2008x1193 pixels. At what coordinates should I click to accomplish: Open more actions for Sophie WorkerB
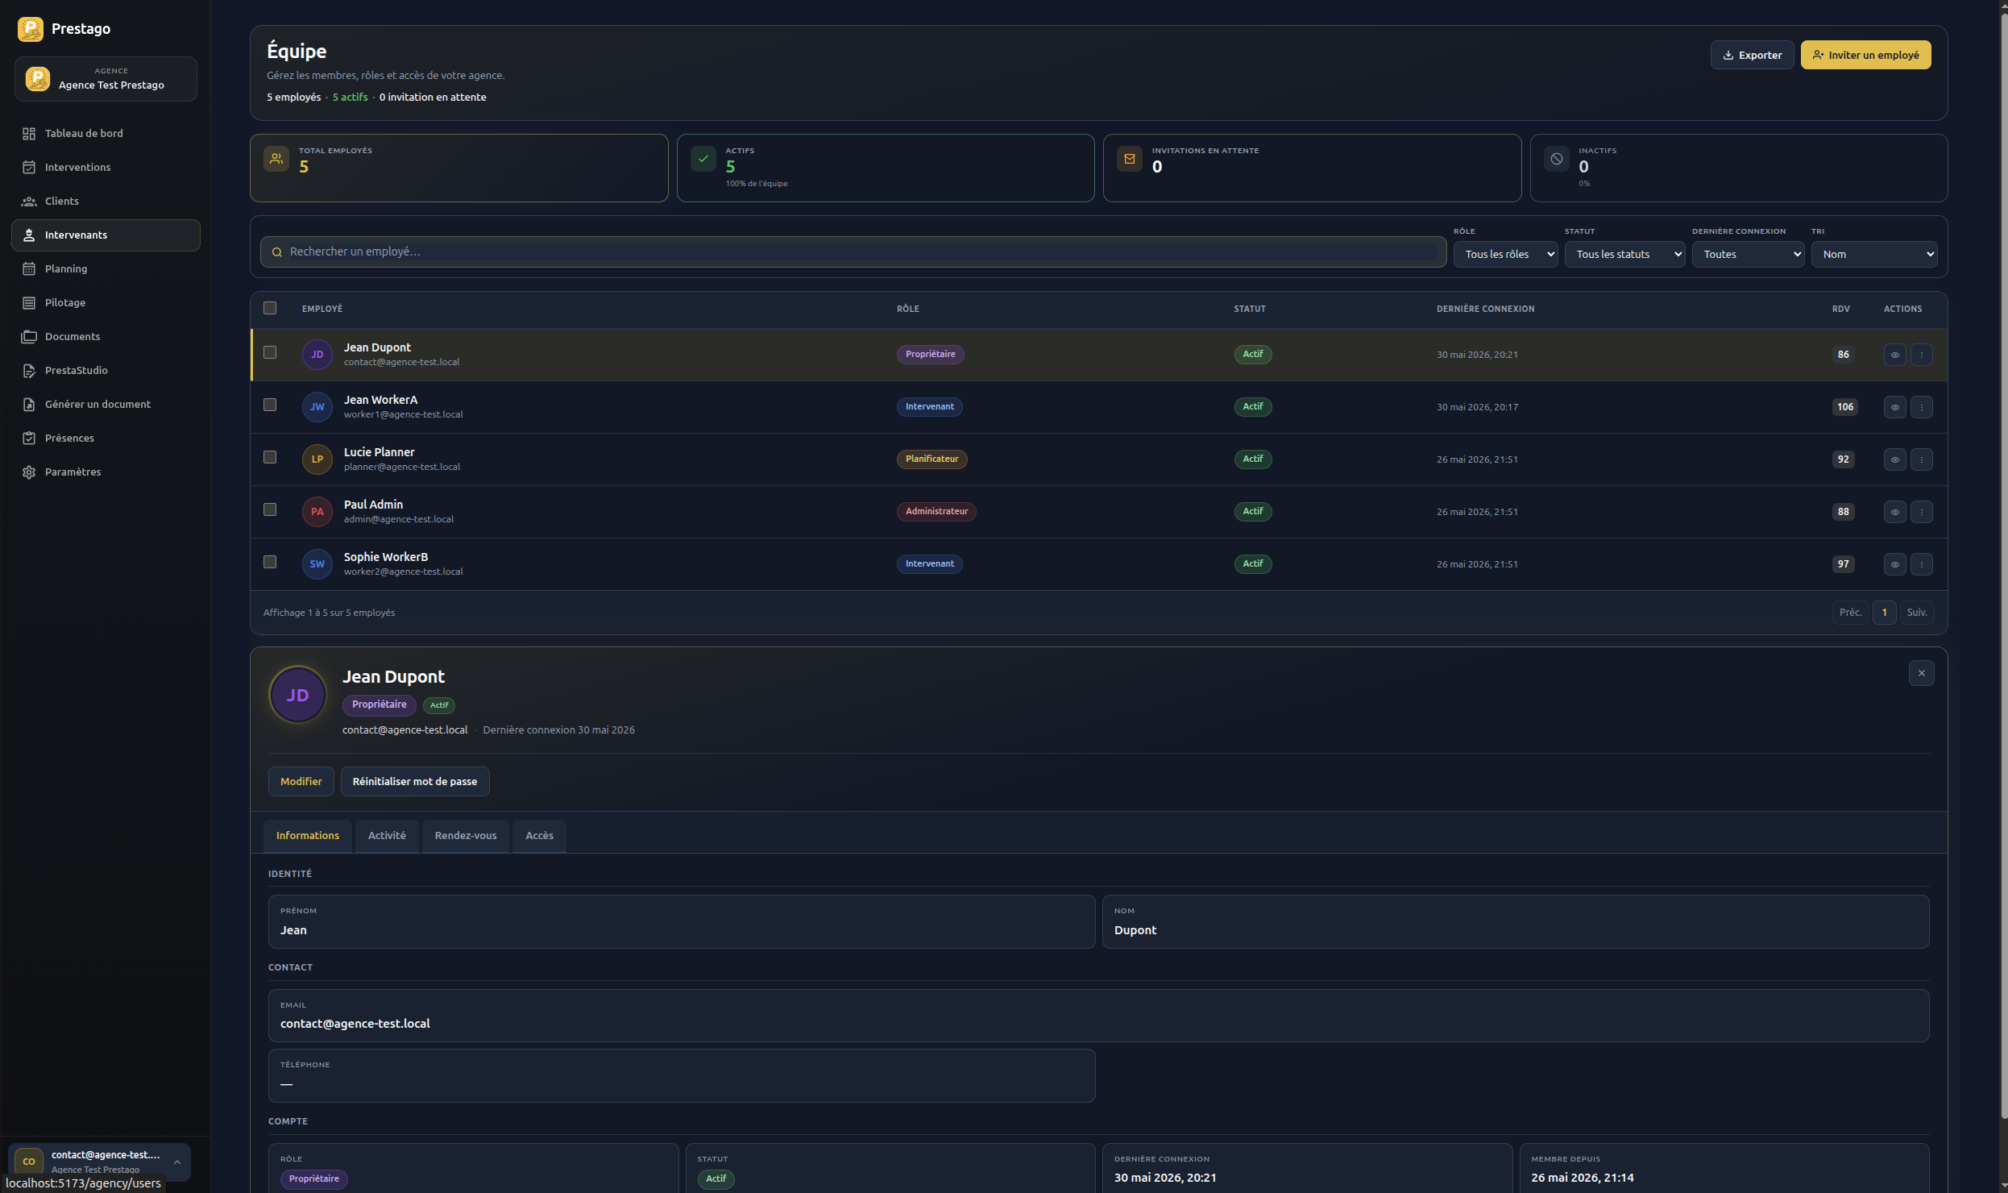[x=1921, y=564]
